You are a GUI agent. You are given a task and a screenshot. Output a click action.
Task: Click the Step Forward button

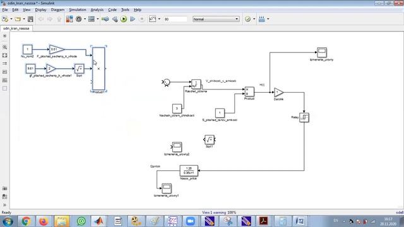coord(133,19)
